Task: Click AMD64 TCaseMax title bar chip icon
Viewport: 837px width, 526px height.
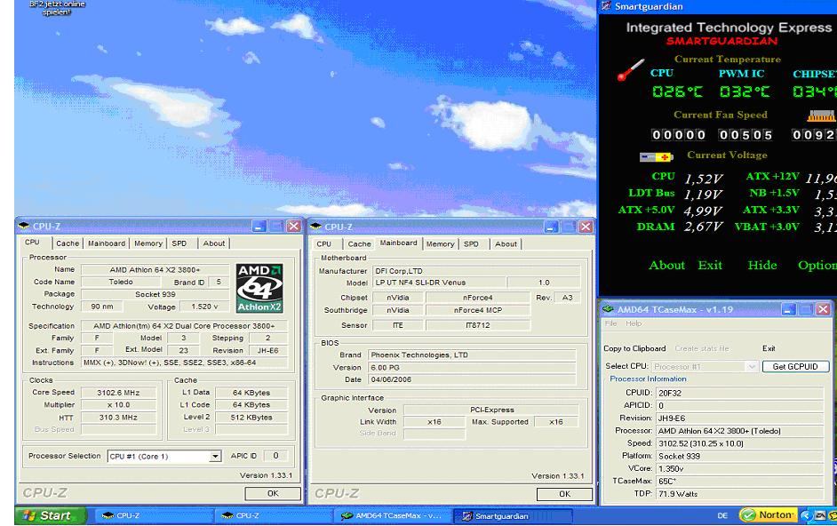Action: [608, 309]
